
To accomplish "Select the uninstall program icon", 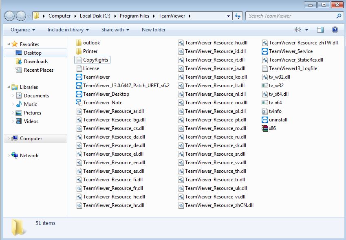I will (x=265, y=120).
